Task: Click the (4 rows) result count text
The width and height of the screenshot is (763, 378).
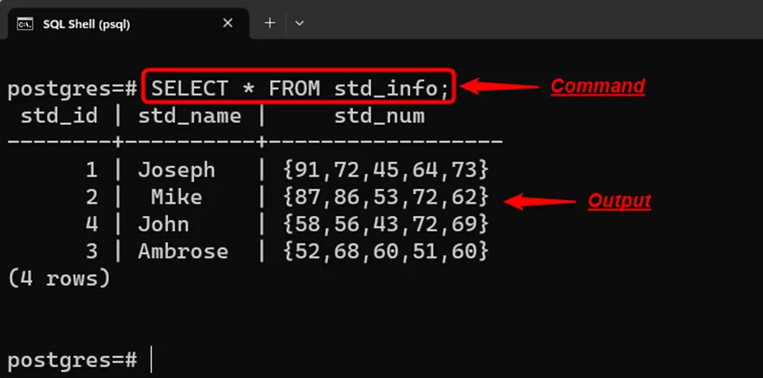Action: pyautogui.click(x=59, y=278)
